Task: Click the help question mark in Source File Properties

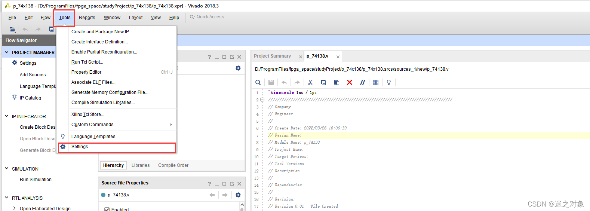Action: [x=209, y=184]
